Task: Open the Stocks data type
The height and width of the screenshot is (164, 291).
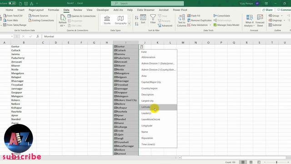Action: pyautogui.click(x=107, y=20)
